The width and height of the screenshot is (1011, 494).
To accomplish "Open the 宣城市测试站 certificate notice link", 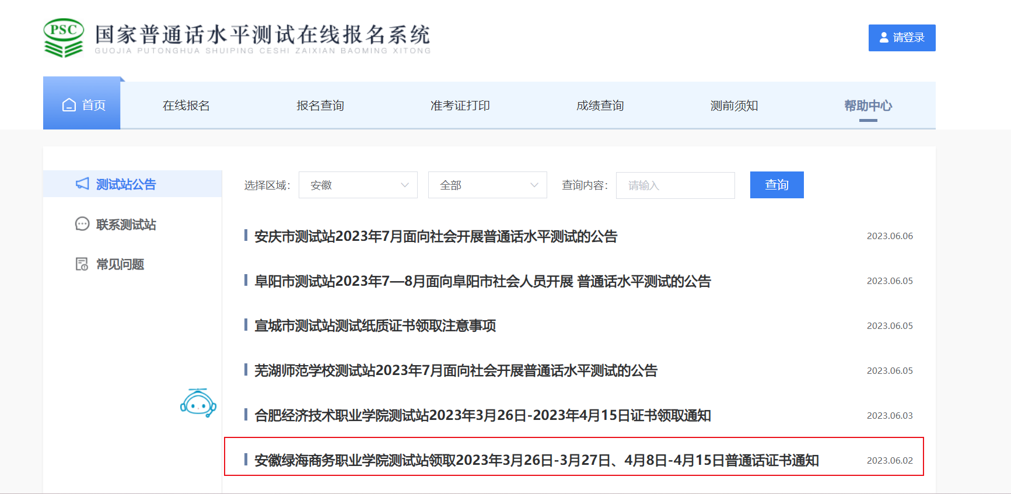I will point(375,325).
